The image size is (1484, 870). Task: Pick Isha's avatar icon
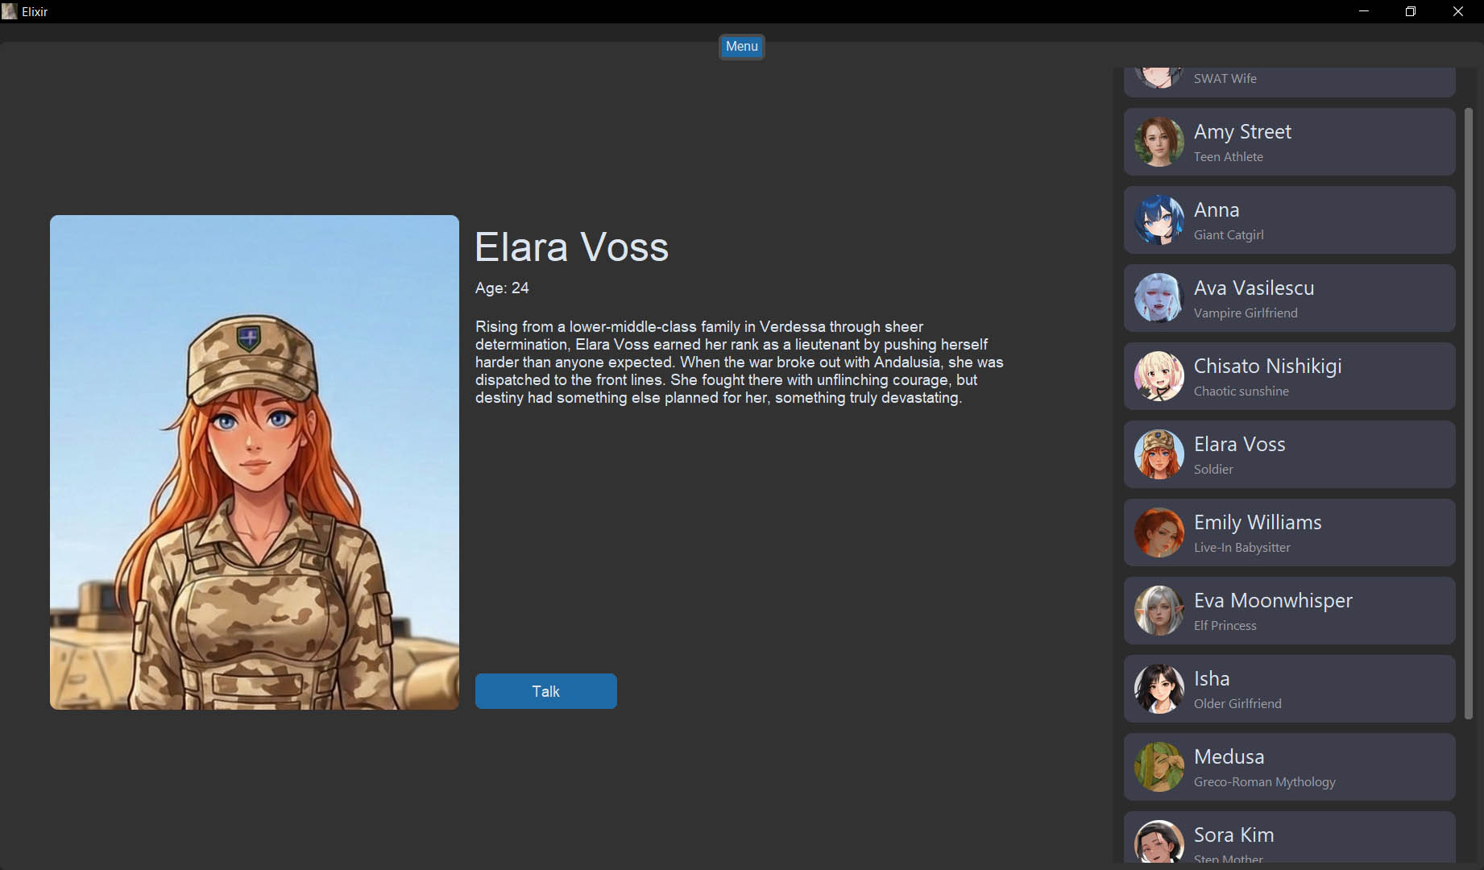click(x=1159, y=689)
